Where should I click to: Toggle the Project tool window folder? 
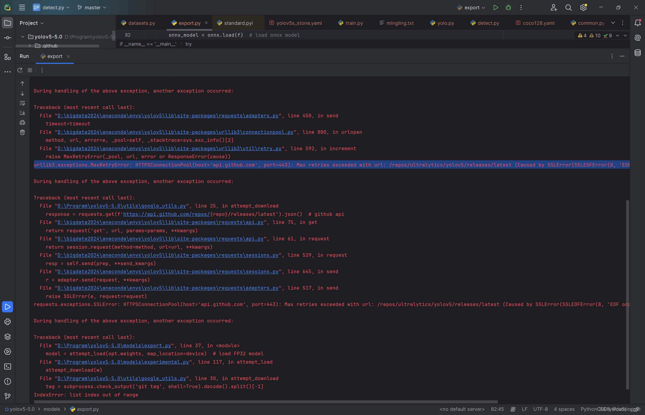coord(7,23)
